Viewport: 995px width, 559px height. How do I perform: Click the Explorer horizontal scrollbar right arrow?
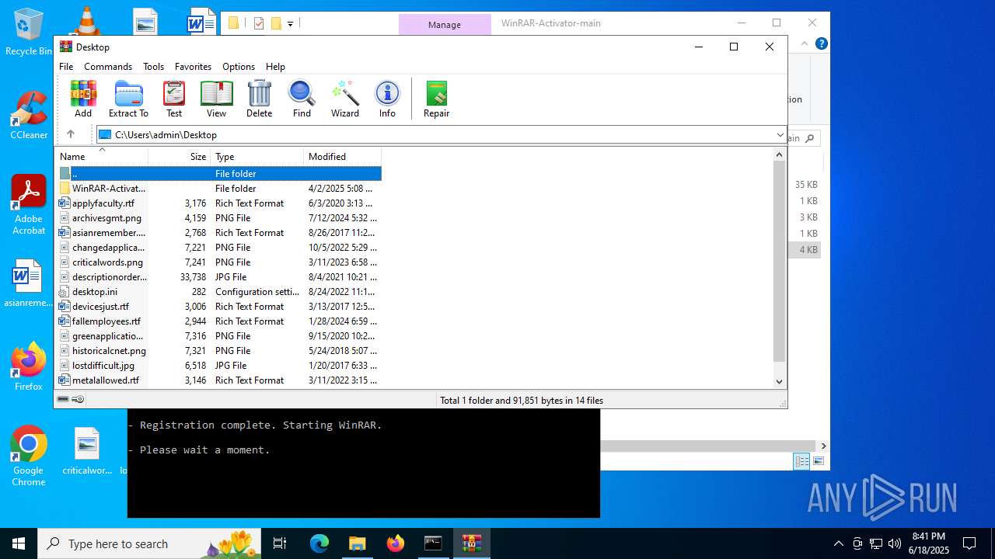coord(823,446)
